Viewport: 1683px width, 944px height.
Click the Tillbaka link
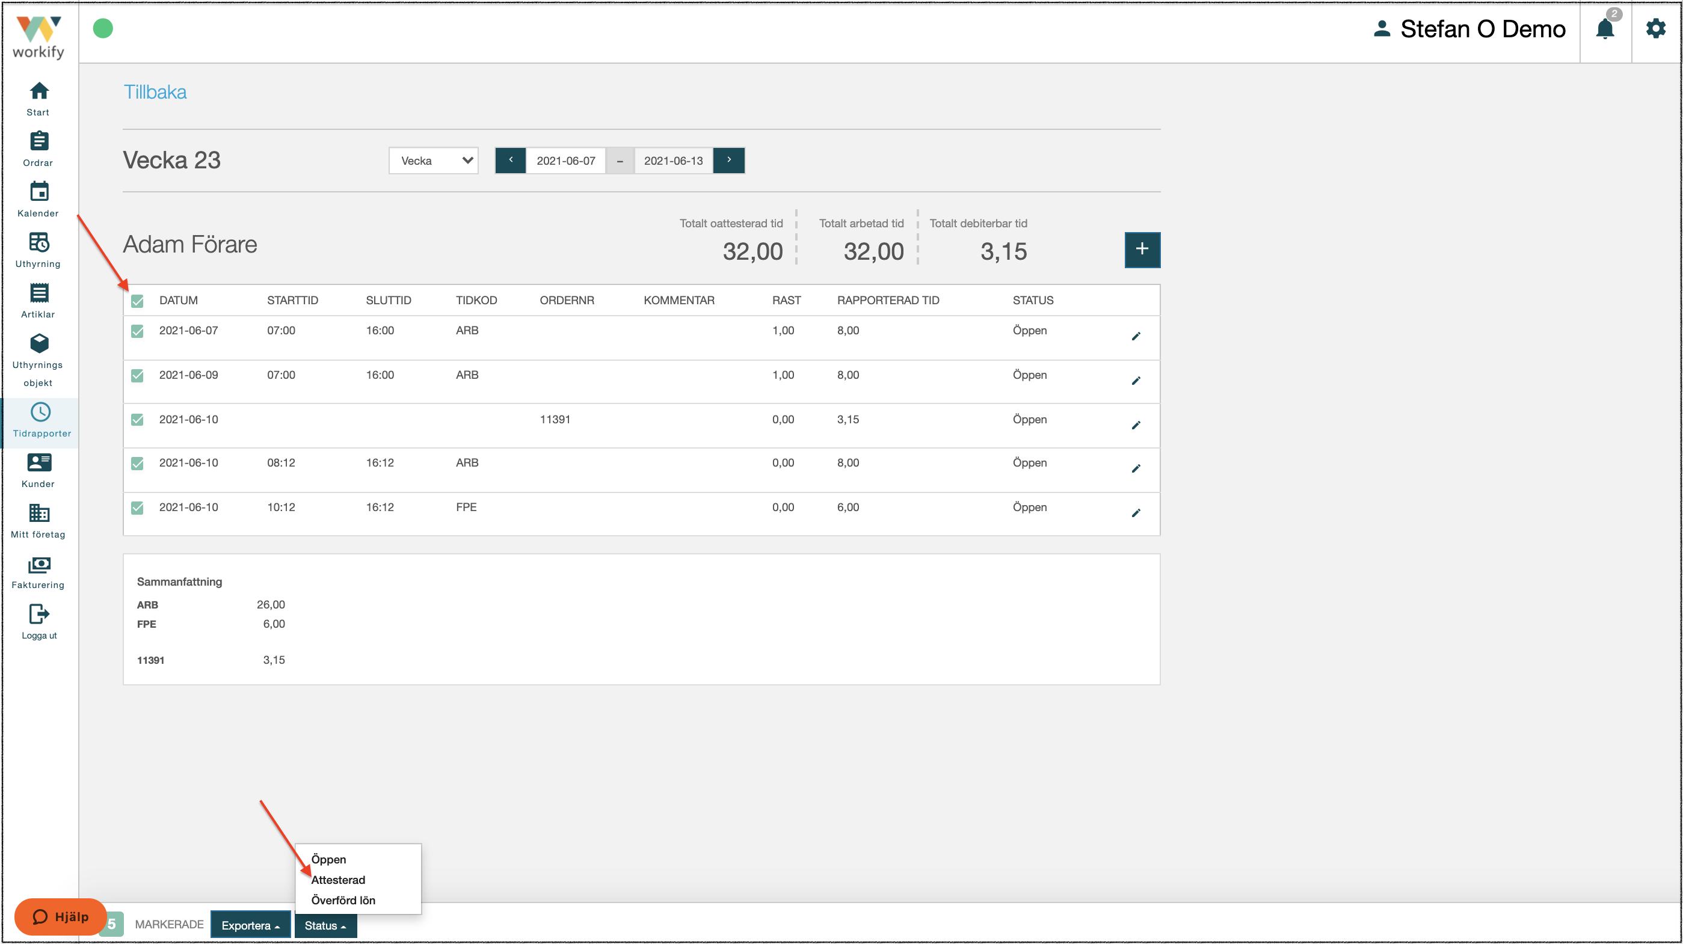pyautogui.click(x=155, y=91)
